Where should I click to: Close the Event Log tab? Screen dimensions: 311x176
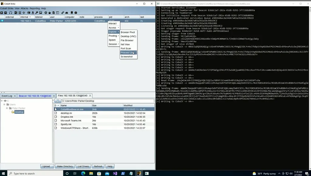click(15, 96)
